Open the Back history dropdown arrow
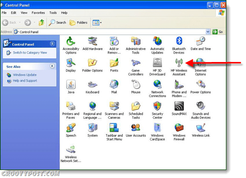246x178 pixels. (20, 22)
